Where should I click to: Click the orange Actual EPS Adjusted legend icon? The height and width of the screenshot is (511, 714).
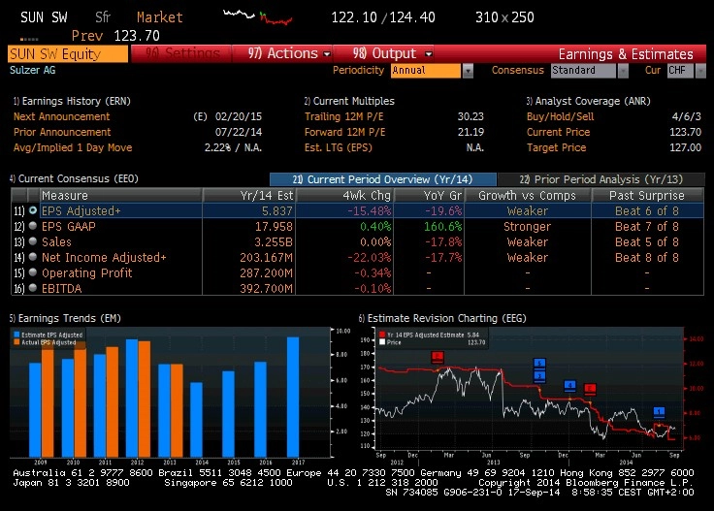(x=16, y=342)
